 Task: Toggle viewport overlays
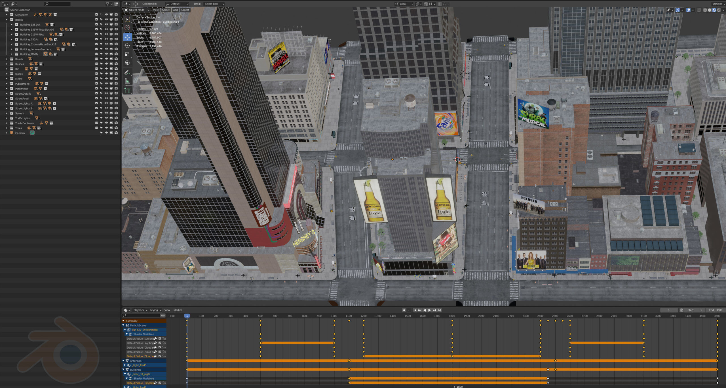688,10
